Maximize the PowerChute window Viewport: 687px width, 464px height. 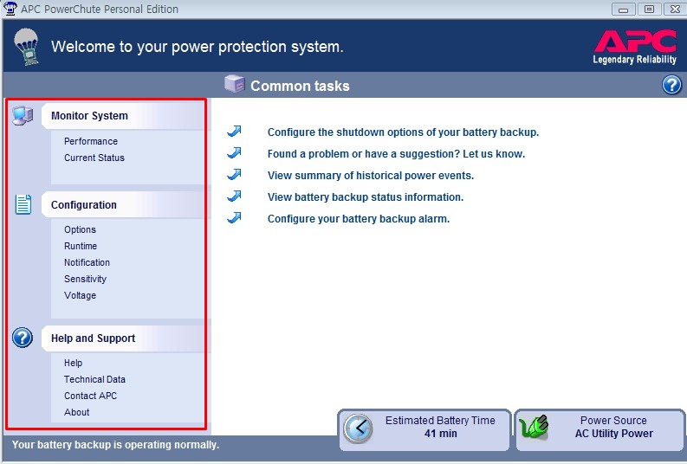[x=650, y=9]
